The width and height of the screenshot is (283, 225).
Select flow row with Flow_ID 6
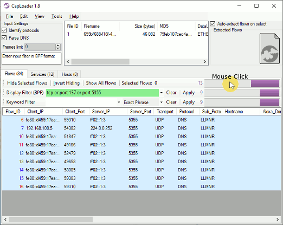141,120
